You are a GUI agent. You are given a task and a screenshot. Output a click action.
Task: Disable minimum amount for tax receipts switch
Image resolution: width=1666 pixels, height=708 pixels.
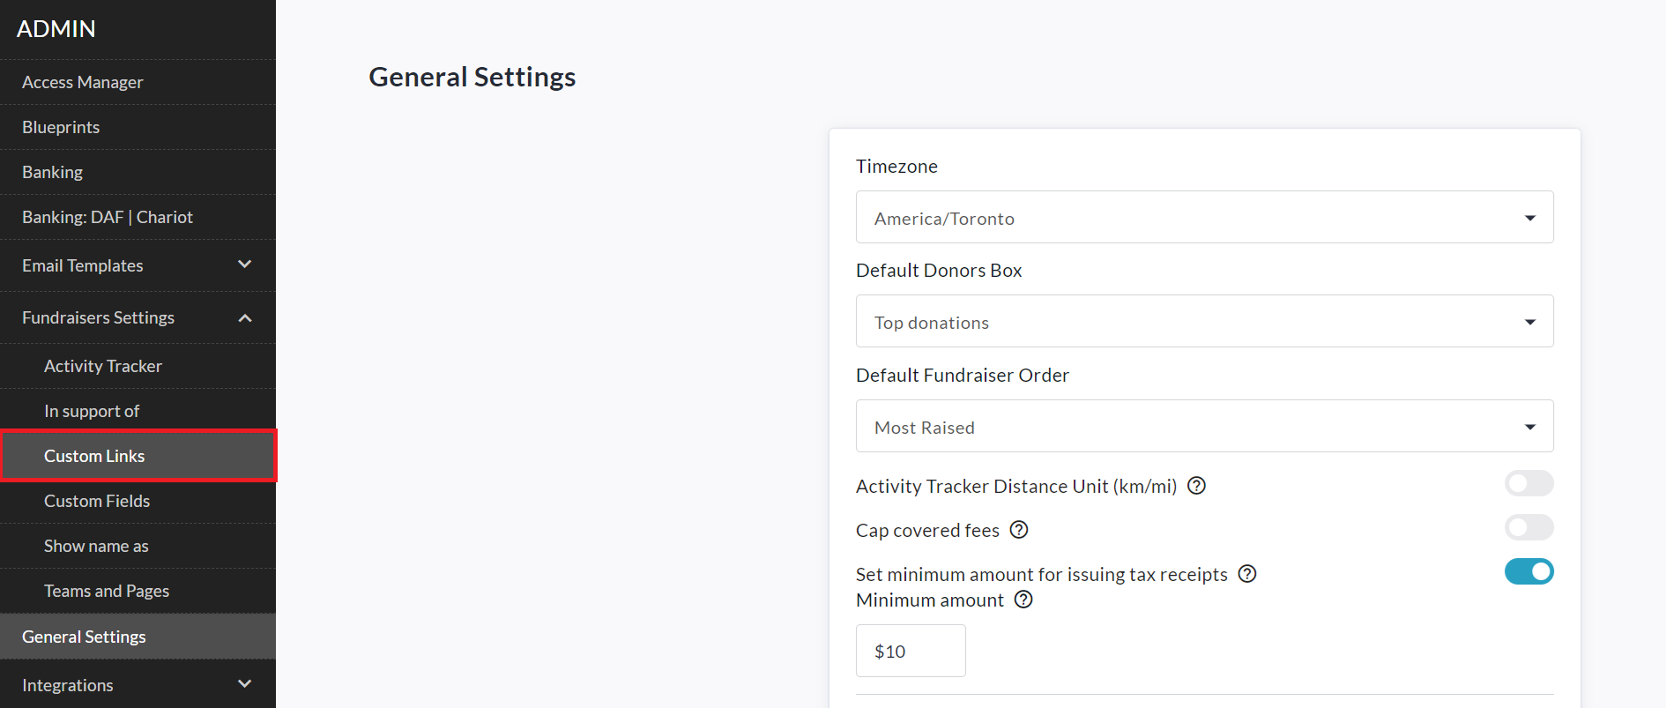click(x=1528, y=571)
